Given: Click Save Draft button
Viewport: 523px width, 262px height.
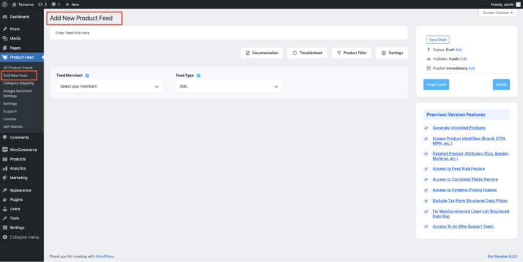Looking at the screenshot, I should [x=438, y=40].
